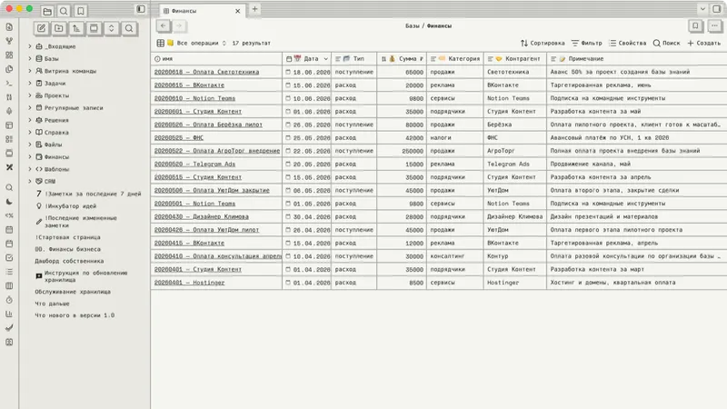Image resolution: width=727 pixels, height=409 pixels.
Task: Click the stopwatch timer ribbon icon
Action: tap(9, 300)
